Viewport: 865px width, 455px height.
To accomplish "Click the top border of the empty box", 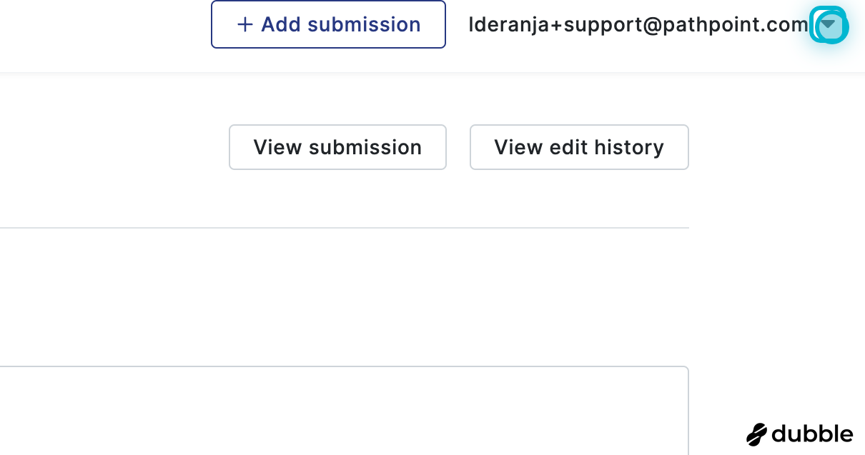I will [x=343, y=367].
